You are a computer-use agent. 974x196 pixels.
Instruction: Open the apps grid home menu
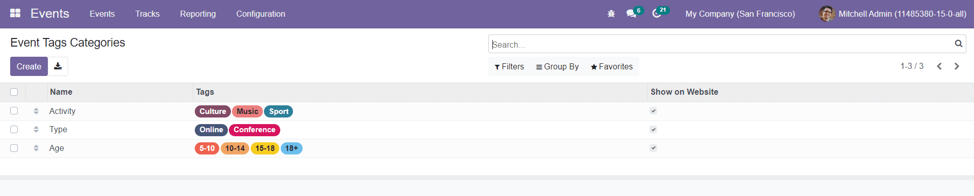click(15, 14)
